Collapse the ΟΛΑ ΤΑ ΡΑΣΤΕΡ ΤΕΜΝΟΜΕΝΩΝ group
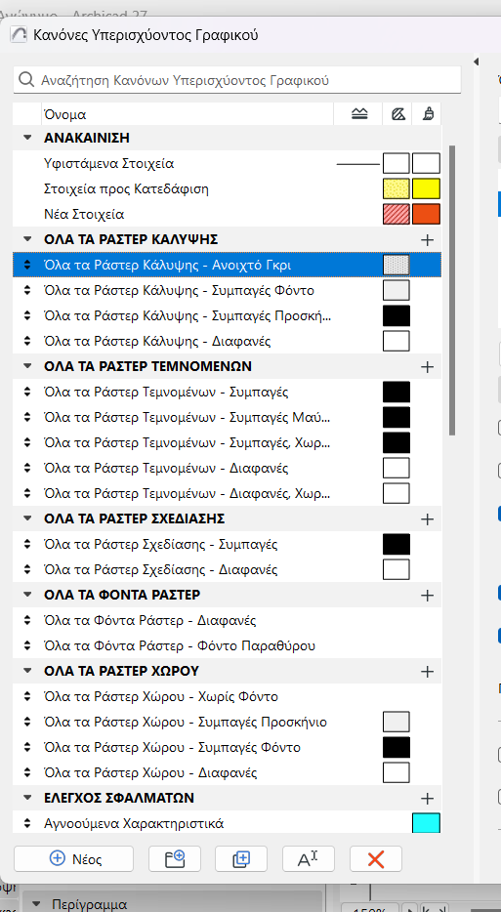The height and width of the screenshot is (912, 501). click(26, 366)
